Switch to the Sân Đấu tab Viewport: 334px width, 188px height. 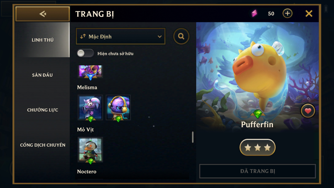pyautogui.click(x=43, y=75)
